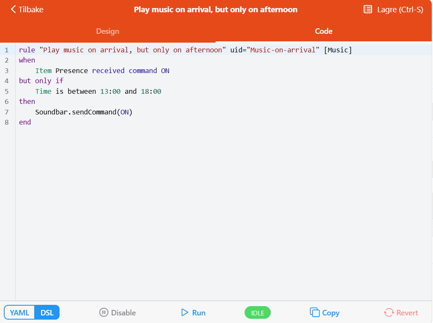The height and width of the screenshot is (323, 433).
Task: Click 'Time' keyword in line 5
Action: pyautogui.click(x=44, y=91)
